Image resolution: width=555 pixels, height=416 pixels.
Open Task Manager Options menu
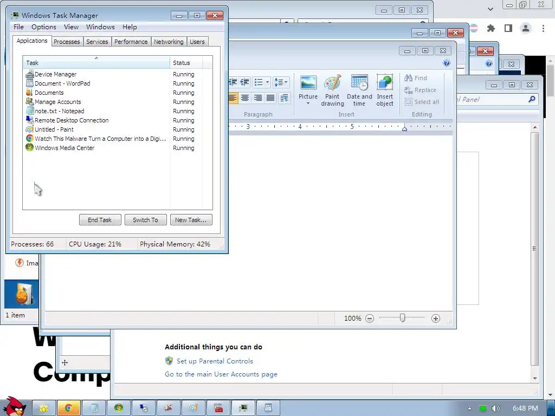43,27
